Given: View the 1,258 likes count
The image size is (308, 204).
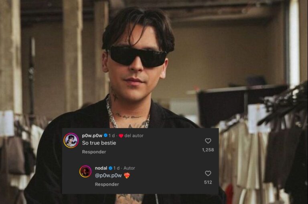Looking at the screenshot, I should click(x=208, y=150).
